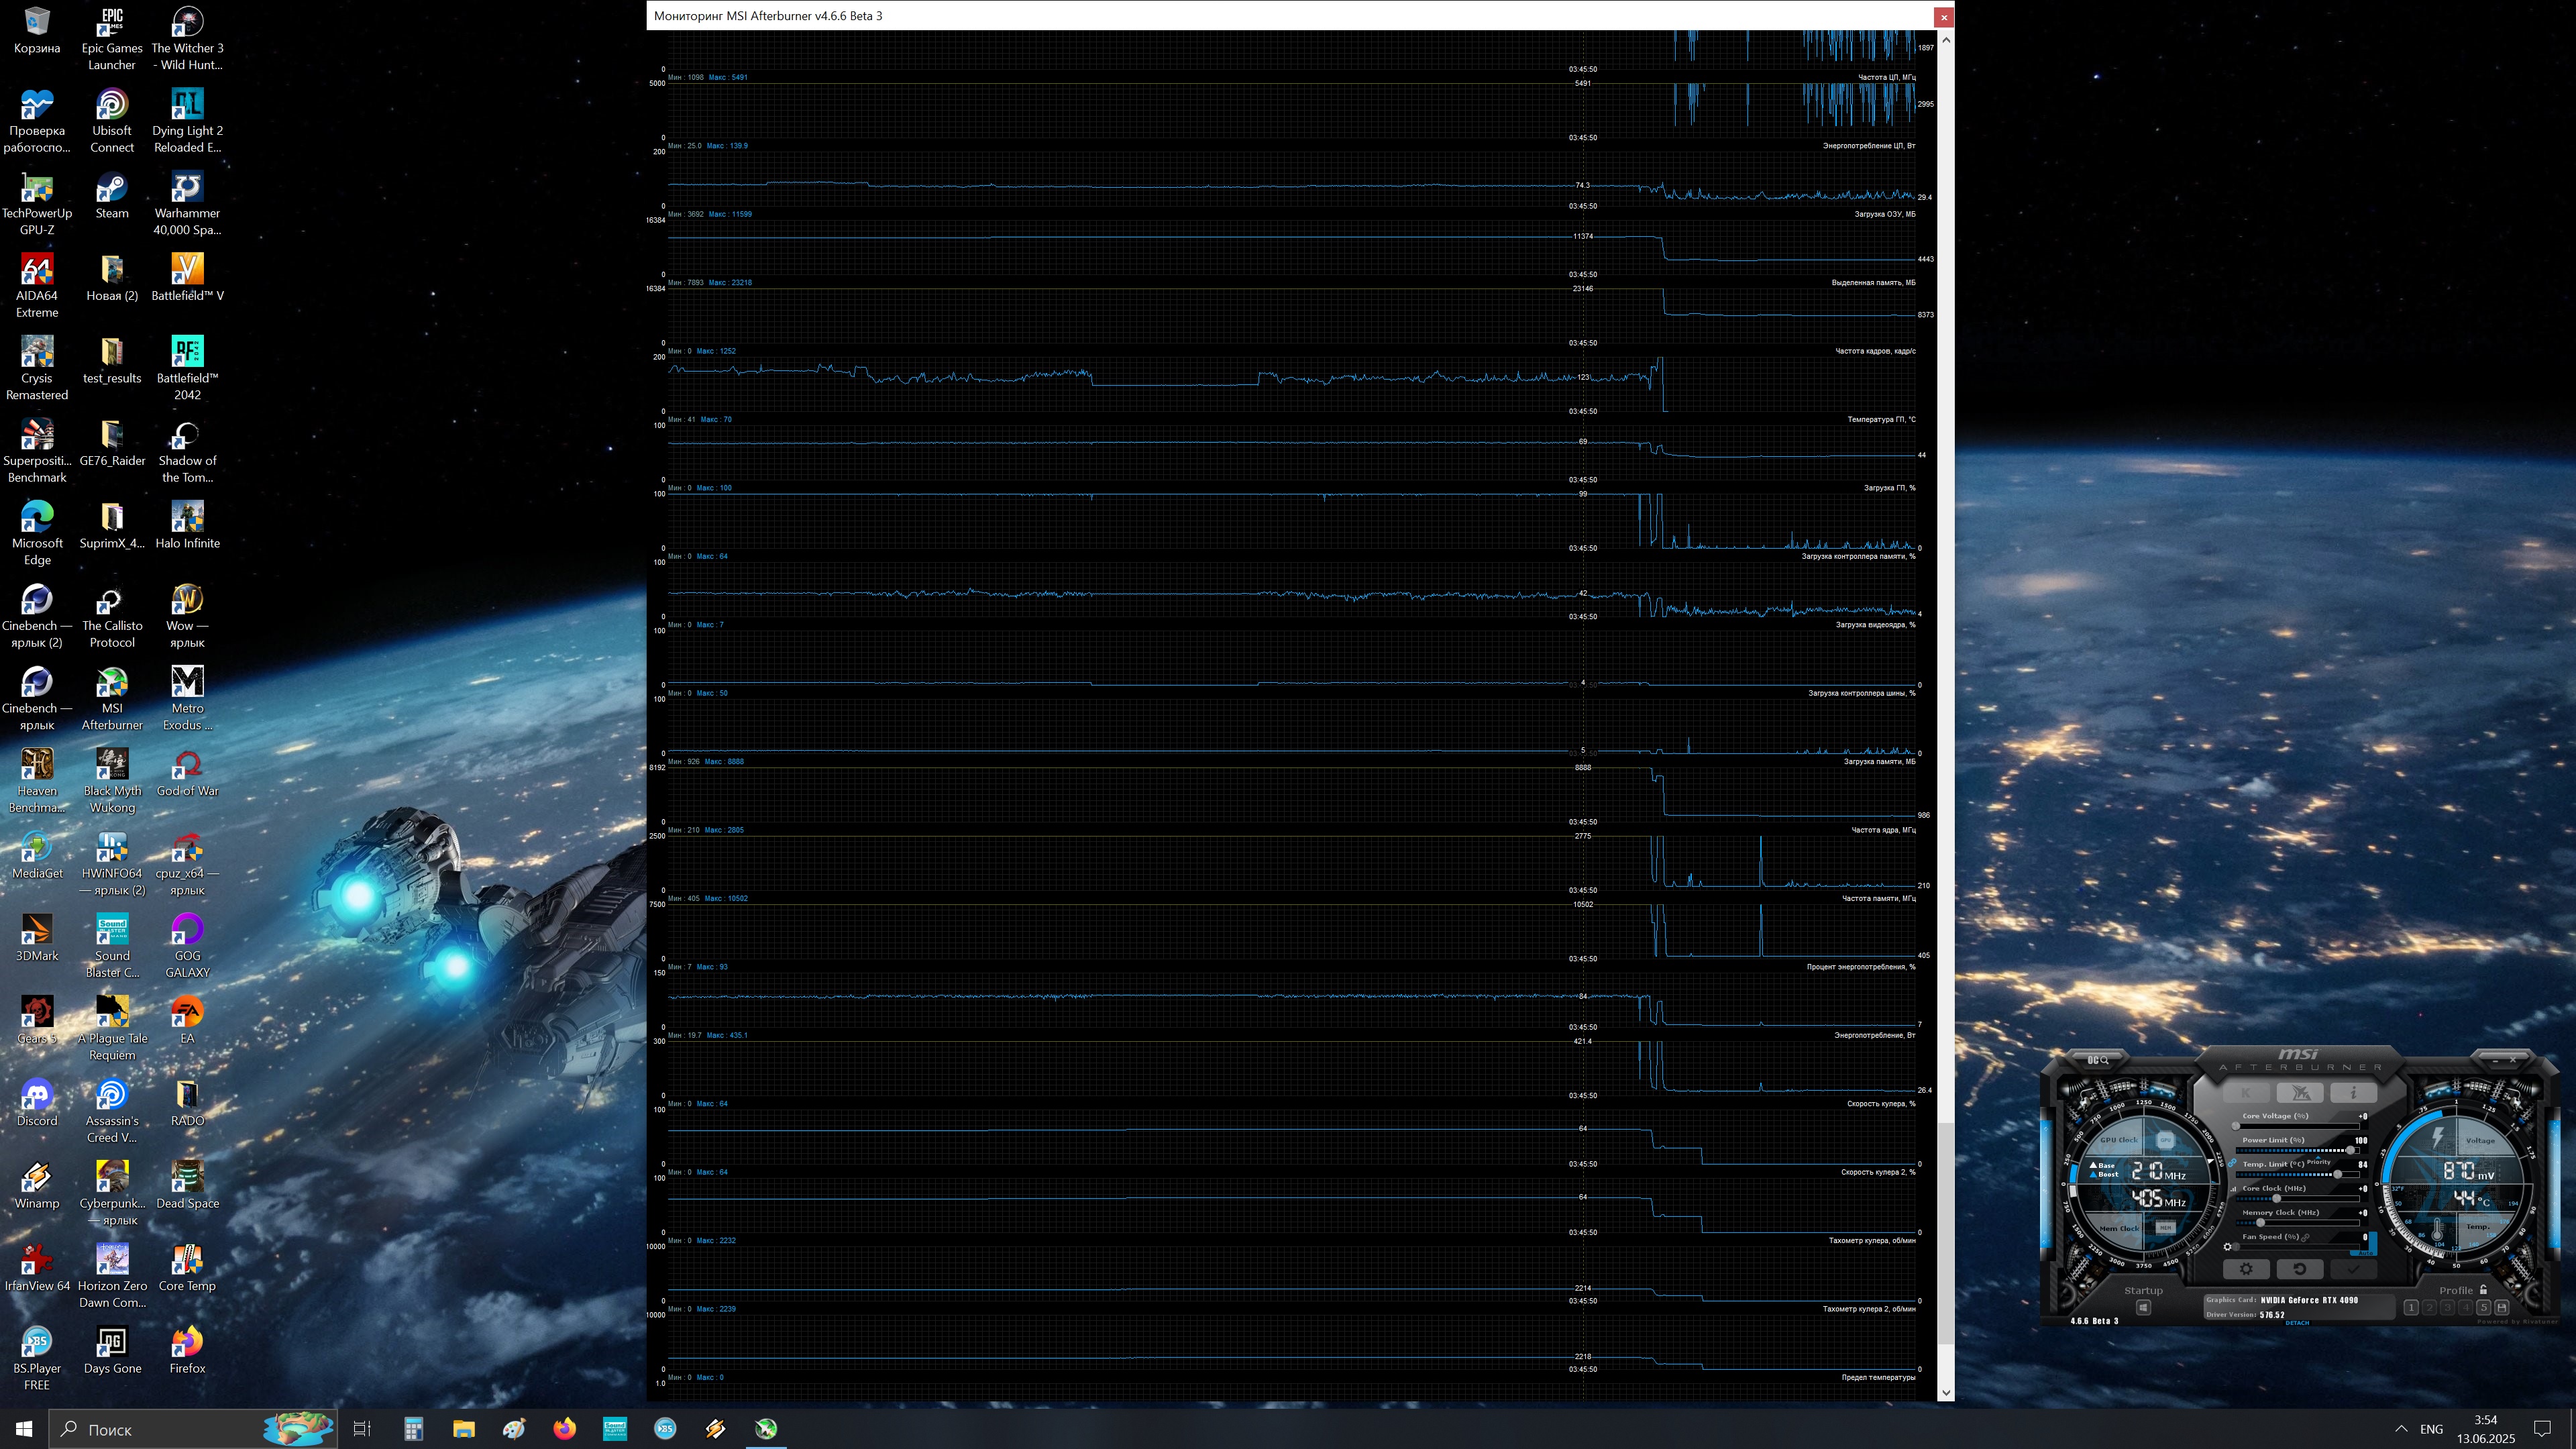This screenshot has width=2576, height=1449.
Task: Open Firefox from the taskbar
Action: tap(564, 1429)
